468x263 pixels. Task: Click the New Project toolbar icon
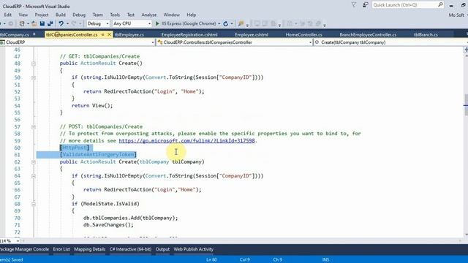coord(21,23)
